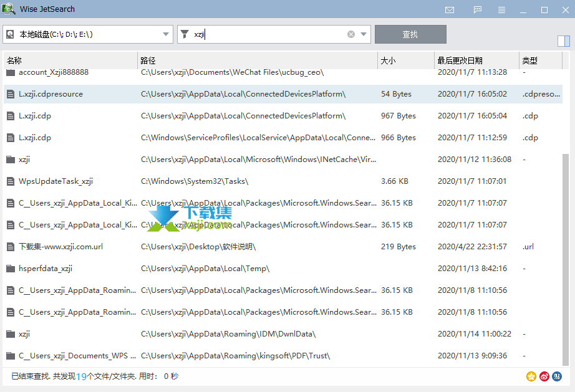Screen dimensions: 575x392
Task: Select the WpsUpdateTask_xzji file name
Action: tap(56, 181)
